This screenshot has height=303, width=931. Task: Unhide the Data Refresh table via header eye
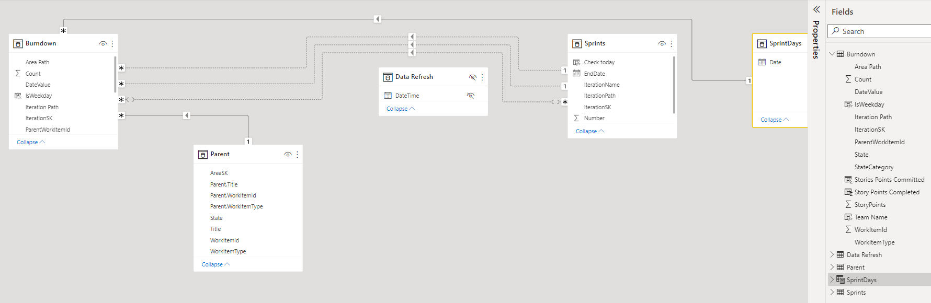click(472, 77)
